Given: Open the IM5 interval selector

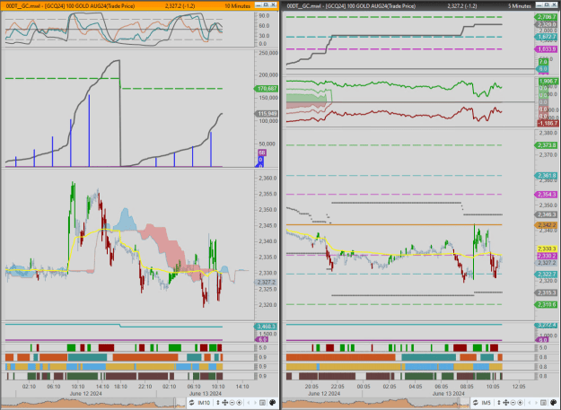Looking at the screenshot, I should pos(486,403).
